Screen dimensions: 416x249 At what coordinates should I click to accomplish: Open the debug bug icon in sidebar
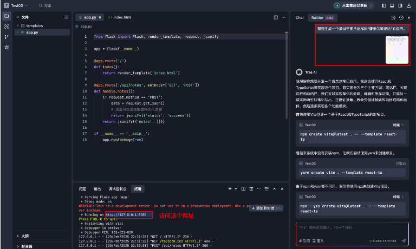[6, 48]
